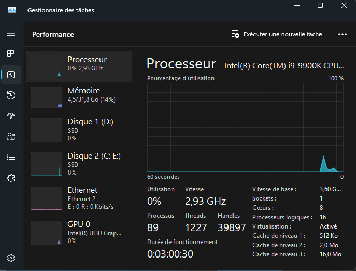This screenshot has height=271, width=356.
Task: Switch to the Users page icon
Action: tap(11, 137)
